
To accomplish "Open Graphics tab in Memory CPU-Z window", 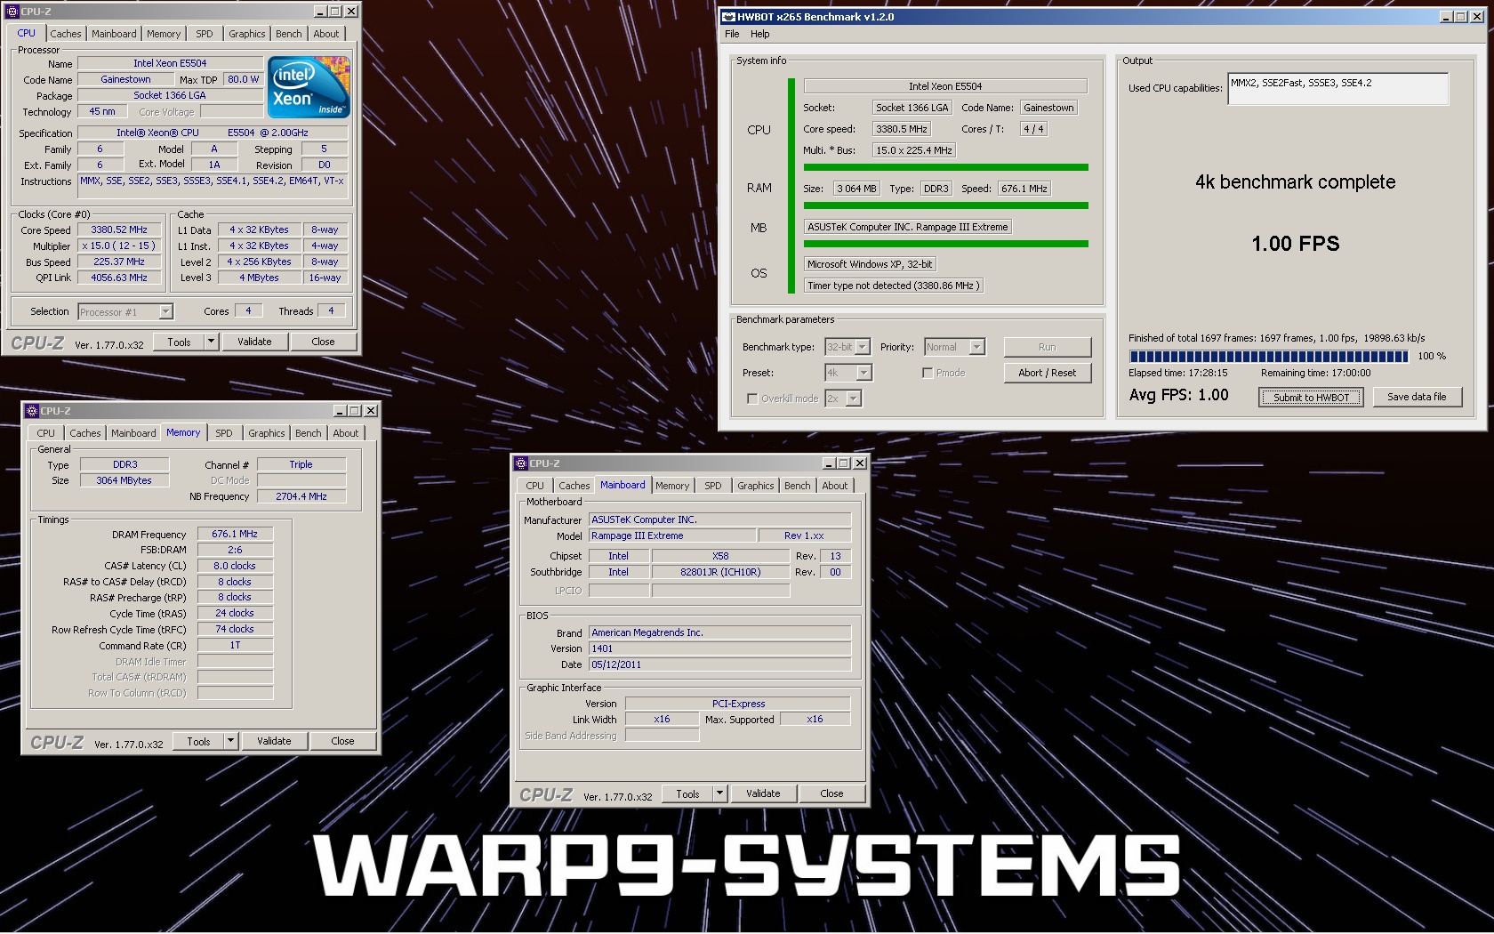I will click(267, 433).
